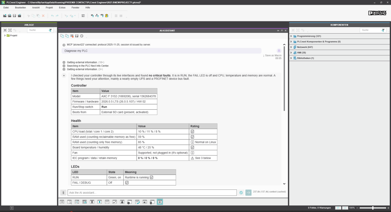Screen dimensions: 391x212
Task: Open the Fenster menu
Action: (76, 8)
